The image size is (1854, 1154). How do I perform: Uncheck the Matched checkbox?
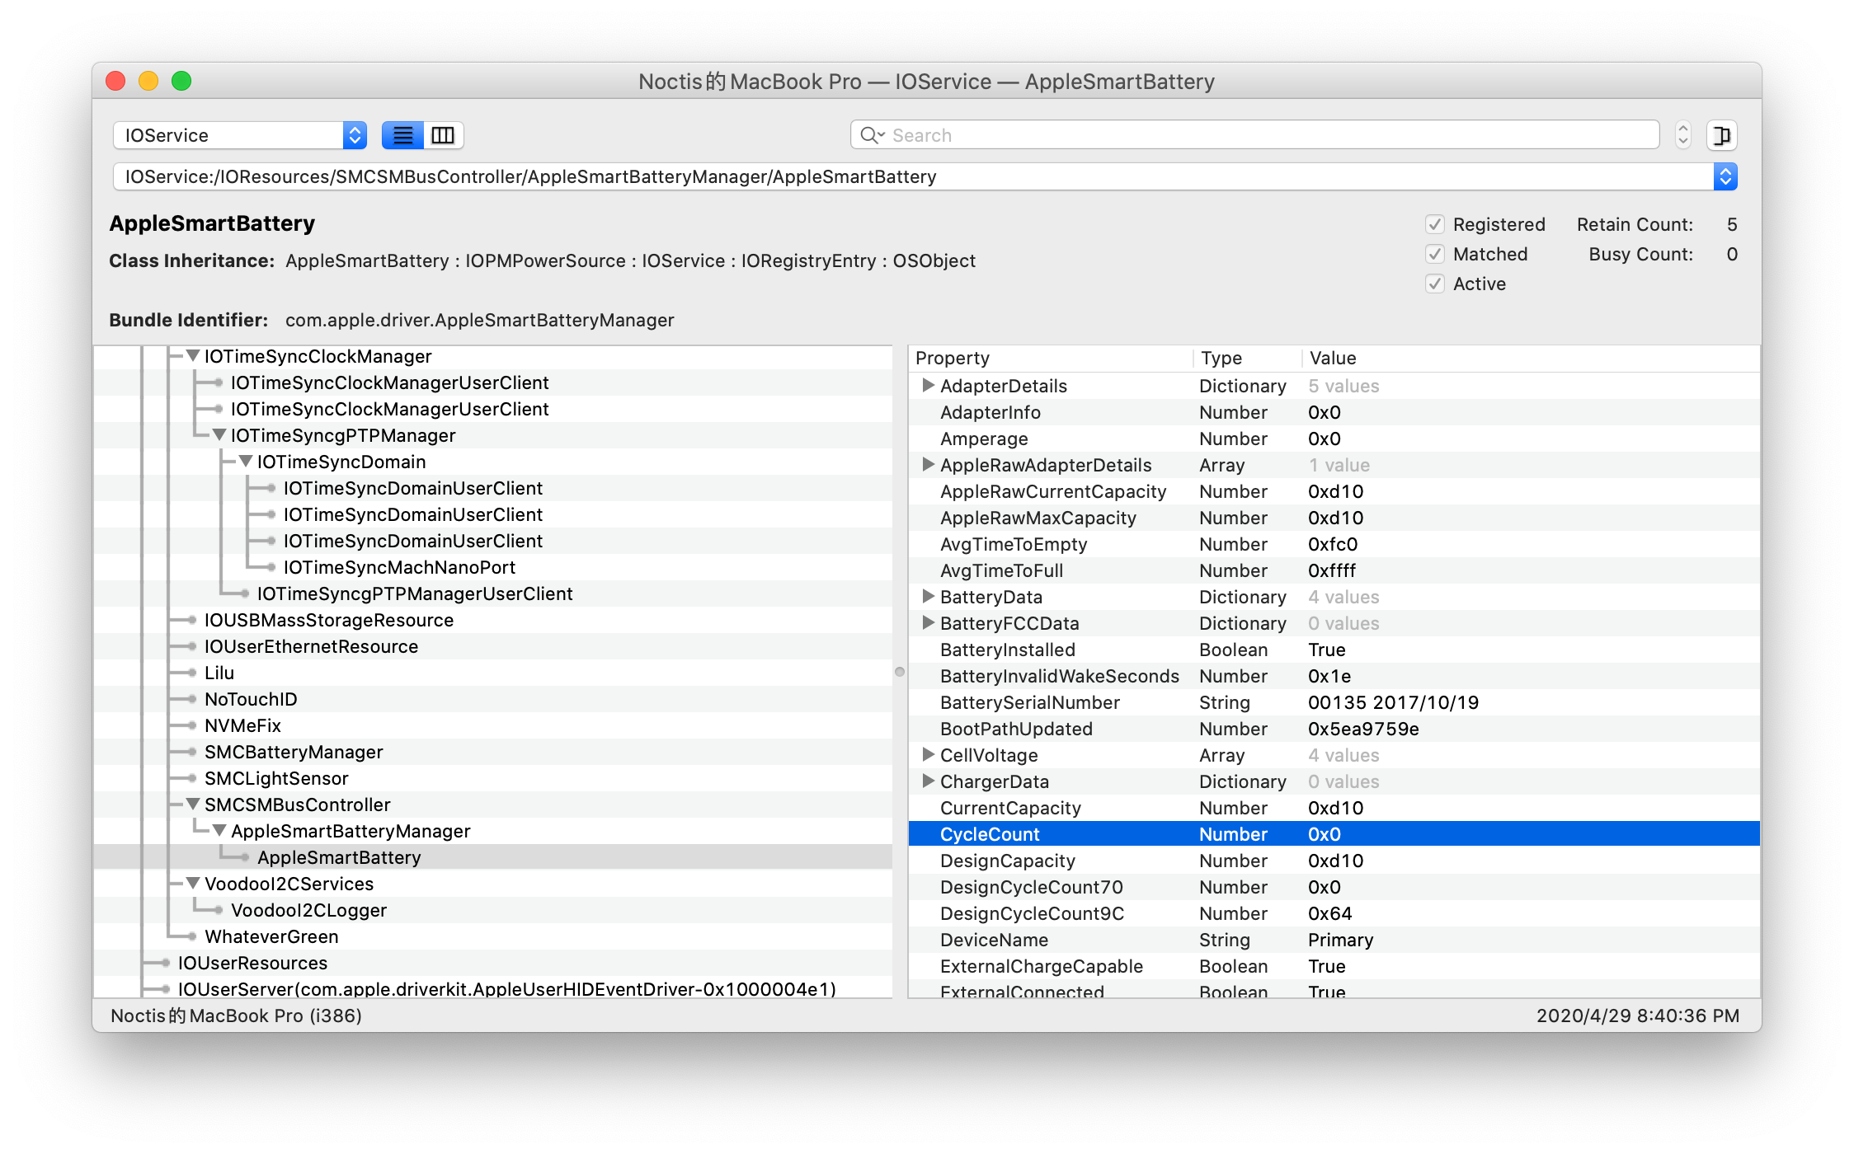1435,254
